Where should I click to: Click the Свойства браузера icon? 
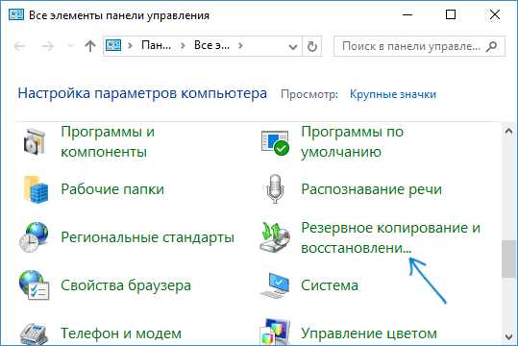pyautogui.click(x=34, y=285)
